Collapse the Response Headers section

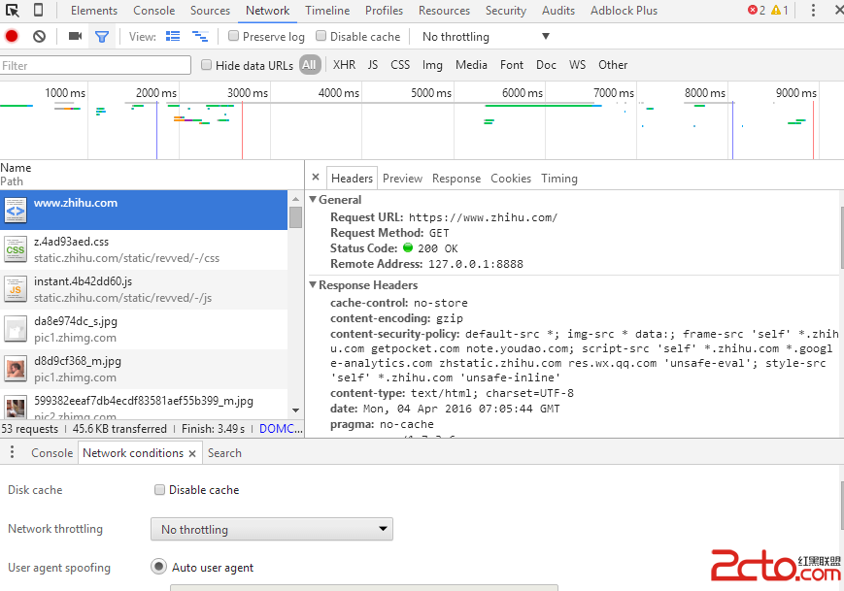[x=313, y=284]
